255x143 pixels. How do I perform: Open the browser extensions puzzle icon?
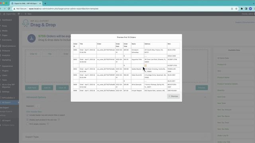[x=242, y=9]
